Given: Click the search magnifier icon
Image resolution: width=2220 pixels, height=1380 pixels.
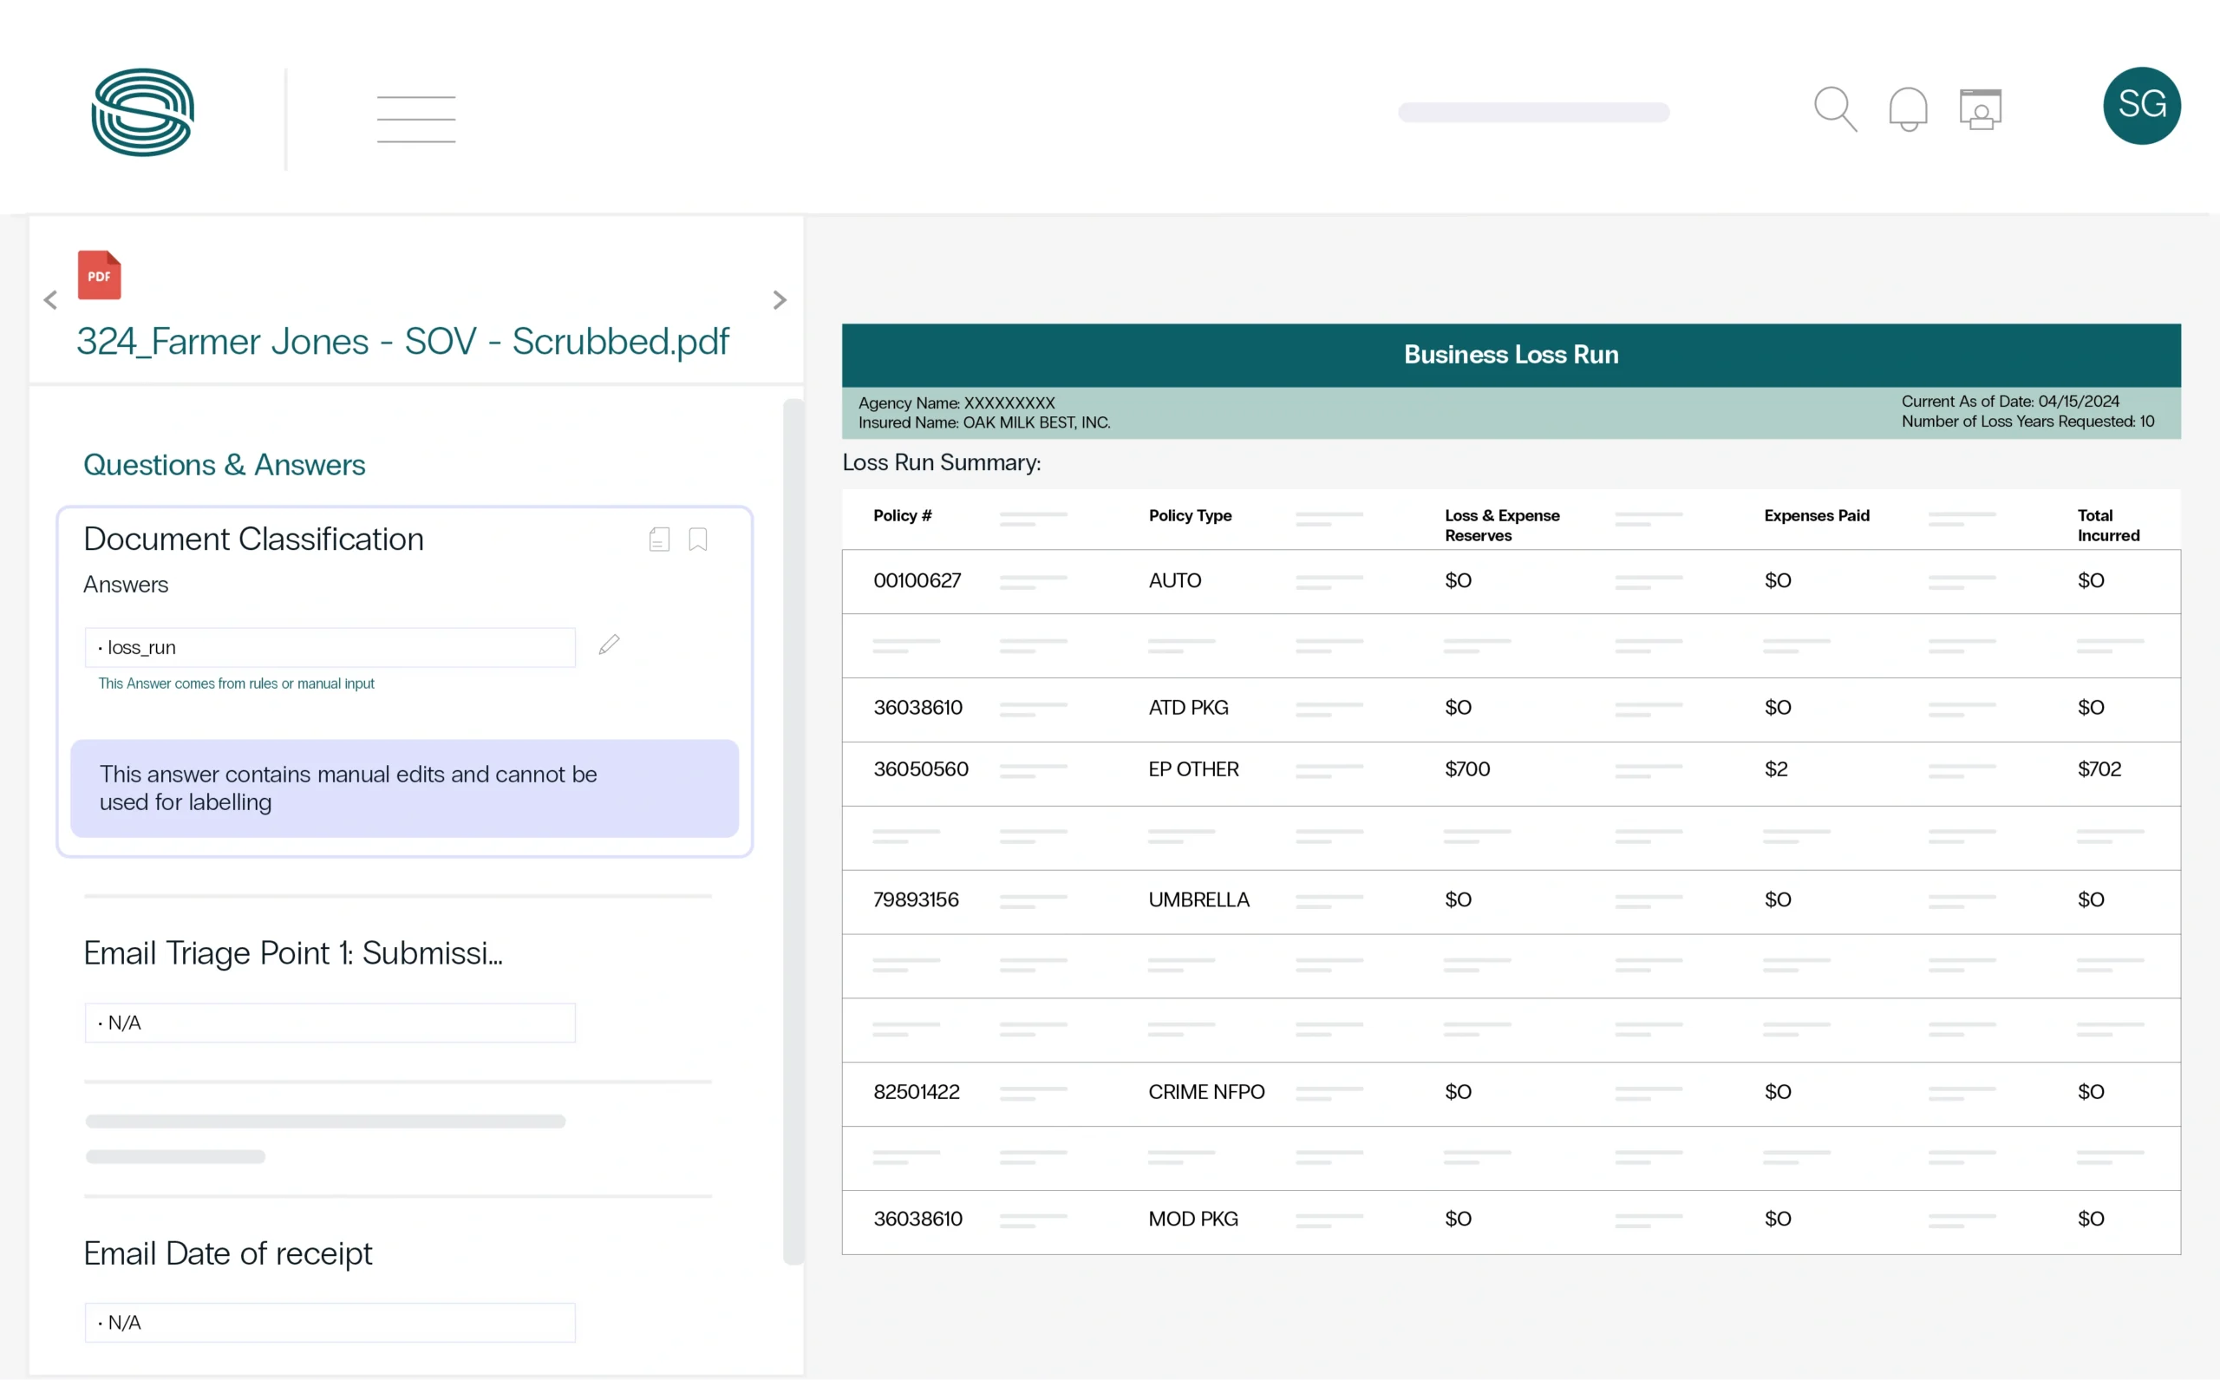Looking at the screenshot, I should click(1835, 109).
